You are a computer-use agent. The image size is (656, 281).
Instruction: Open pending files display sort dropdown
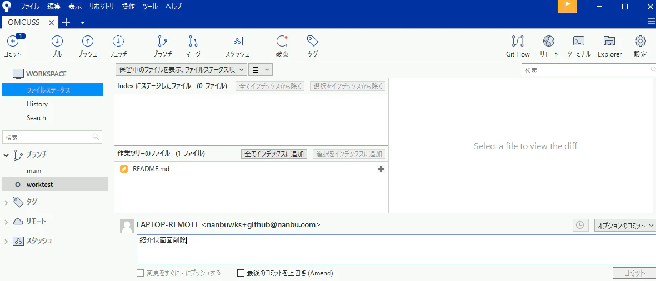point(181,69)
